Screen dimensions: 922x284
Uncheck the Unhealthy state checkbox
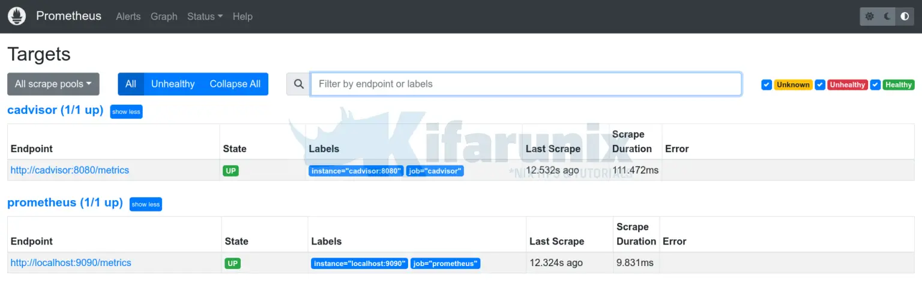pyautogui.click(x=820, y=84)
